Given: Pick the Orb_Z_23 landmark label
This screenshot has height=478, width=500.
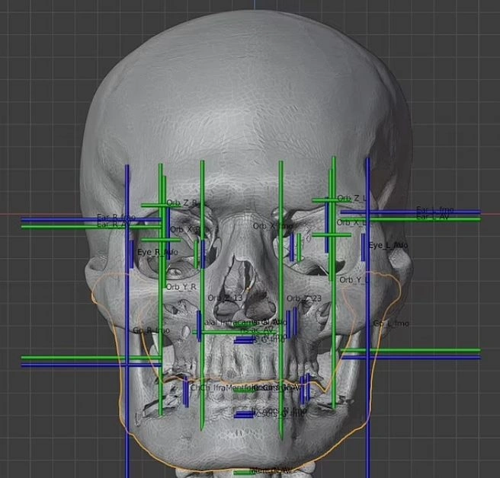Looking at the screenshot, I should (x=304, y=298).
